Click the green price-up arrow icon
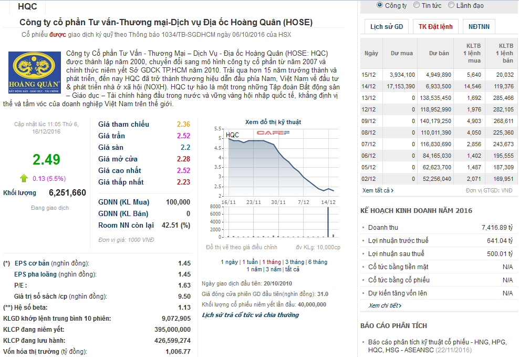This screenshot has width=519, height=357. tap(24, 178)
